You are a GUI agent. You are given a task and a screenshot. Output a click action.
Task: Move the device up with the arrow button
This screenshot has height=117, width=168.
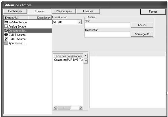[86, 56]
